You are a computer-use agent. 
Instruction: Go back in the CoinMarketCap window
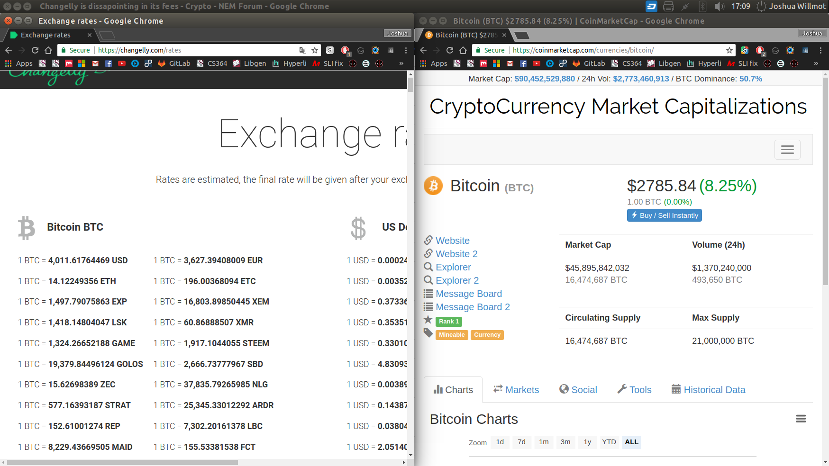(423, 50)
